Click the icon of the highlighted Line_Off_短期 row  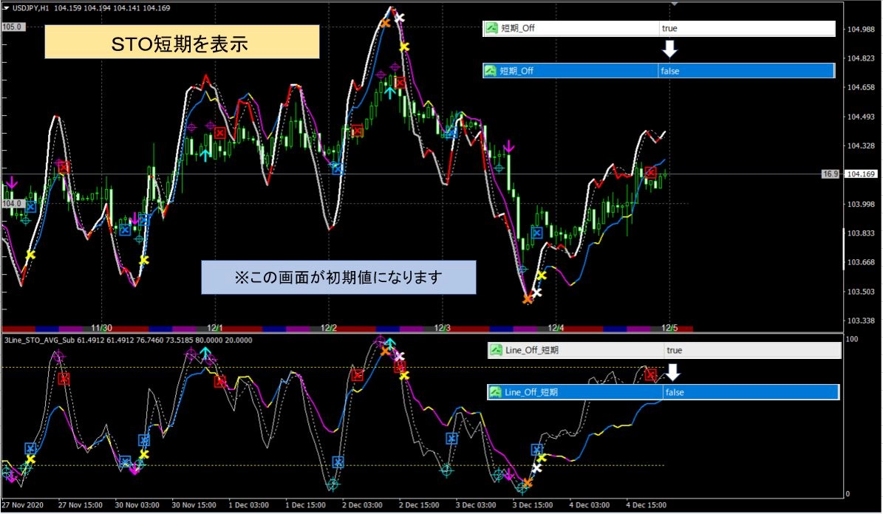[x=496, y=392]
